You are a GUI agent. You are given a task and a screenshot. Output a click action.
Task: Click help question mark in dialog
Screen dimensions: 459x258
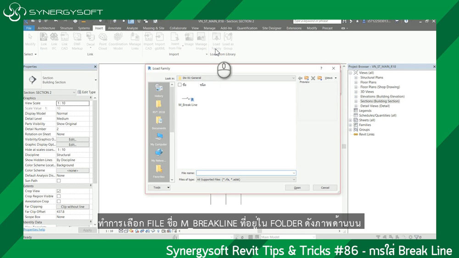[x=321, y=68]
